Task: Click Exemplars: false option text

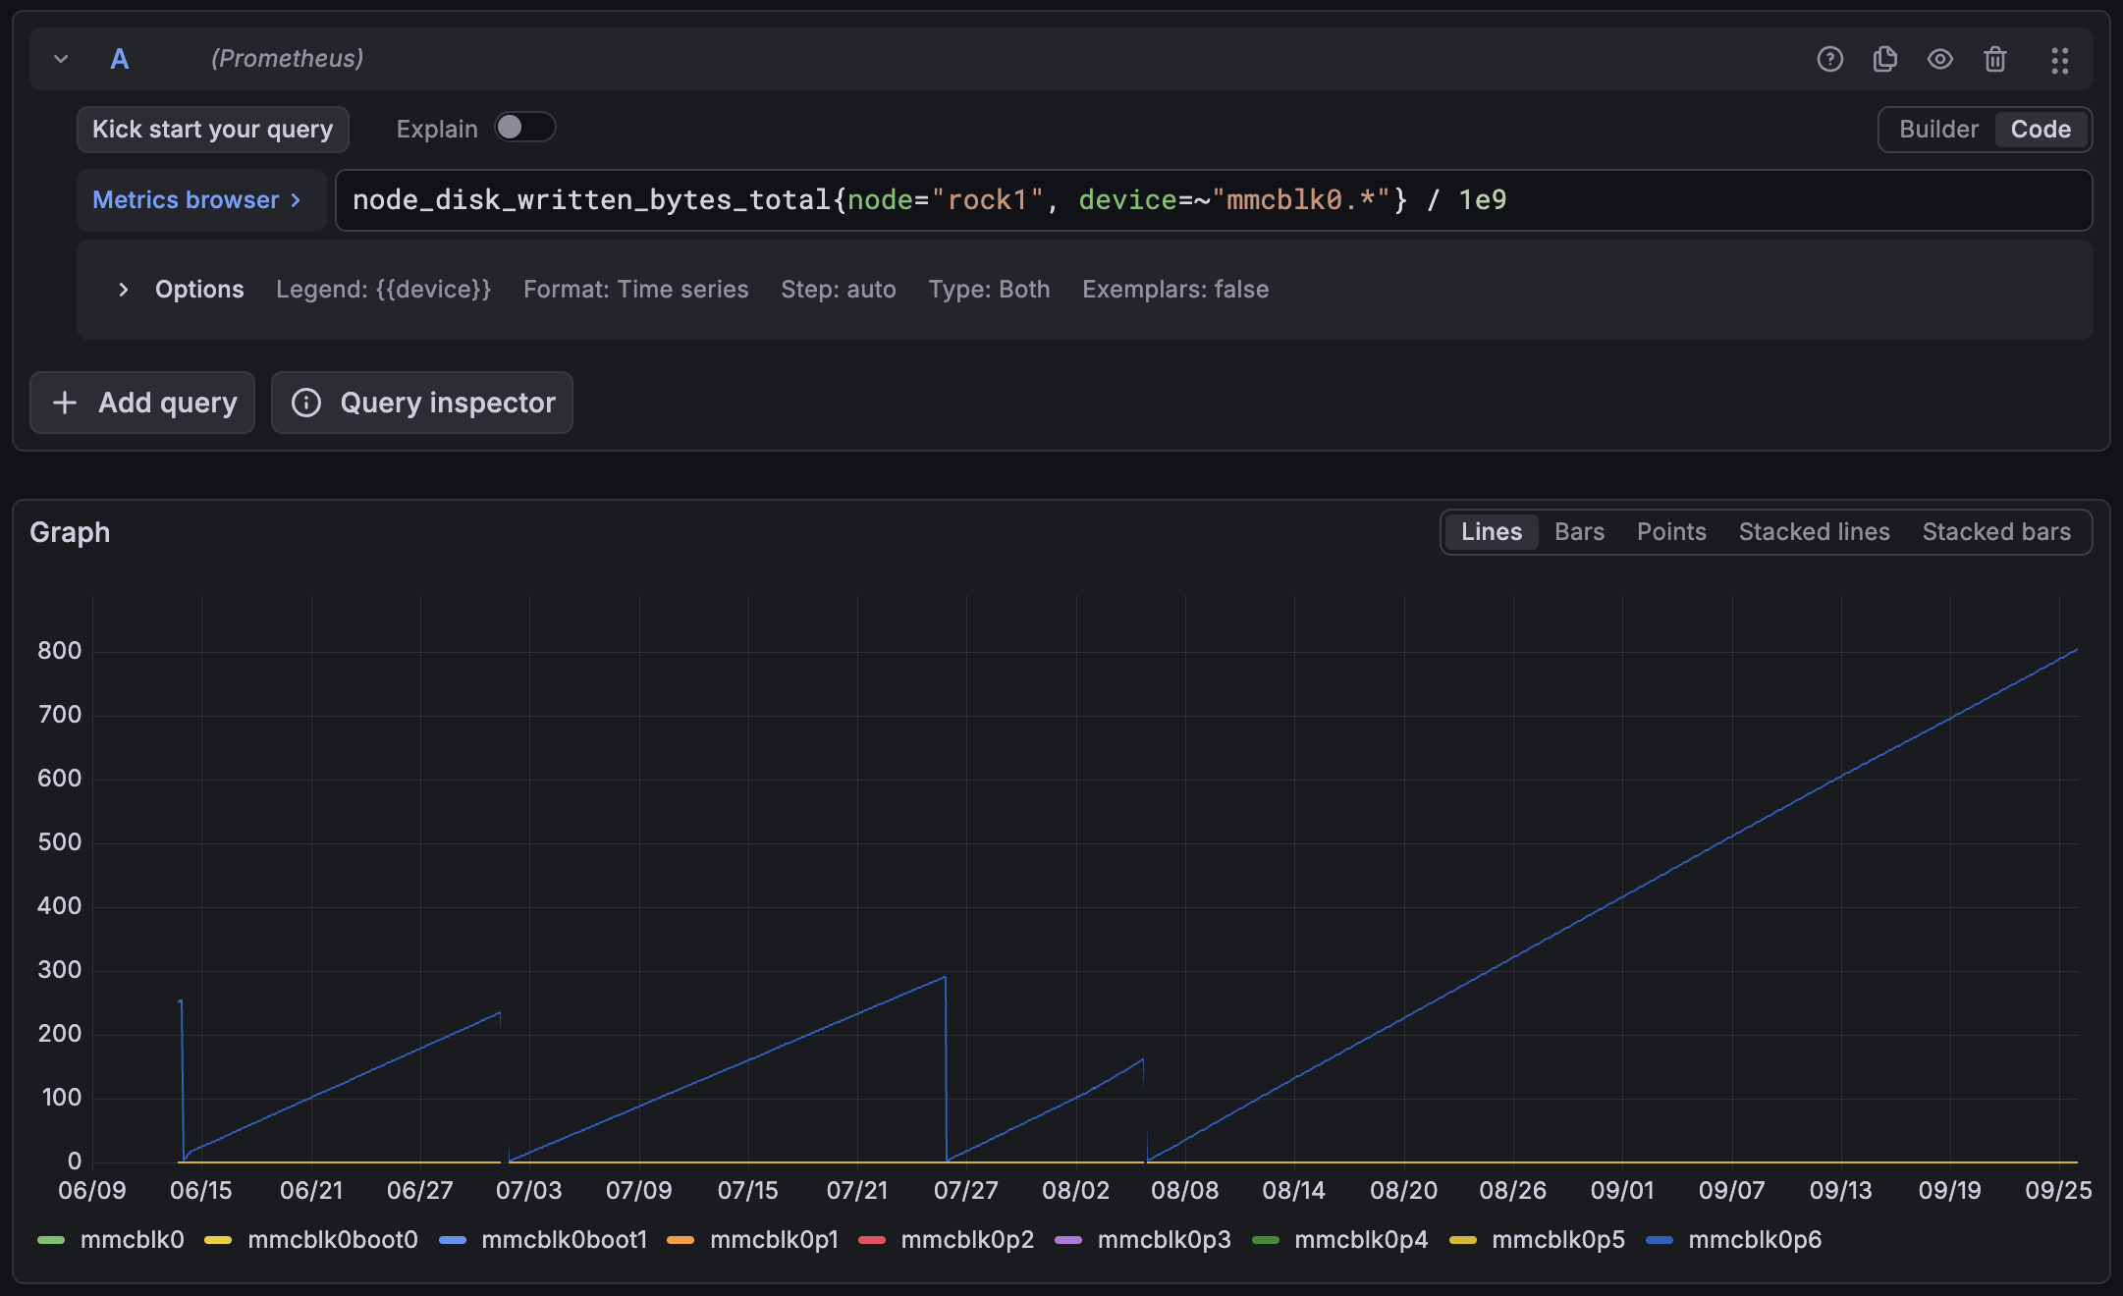Action: pyautogui.click(x=1175, y=290)
